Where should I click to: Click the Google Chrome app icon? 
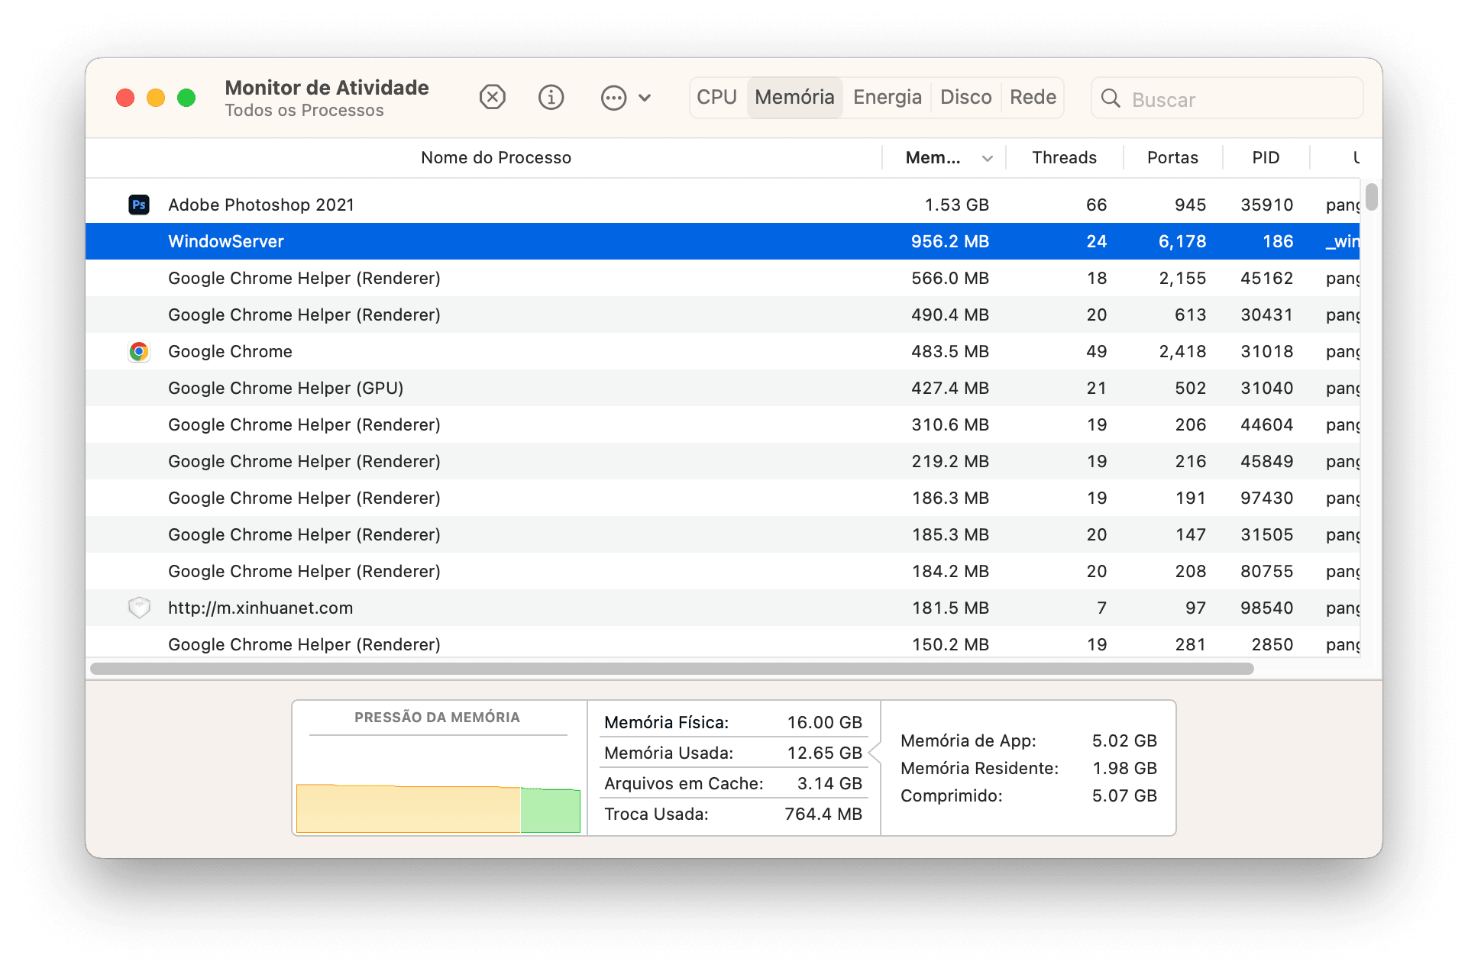coord(139,351)
